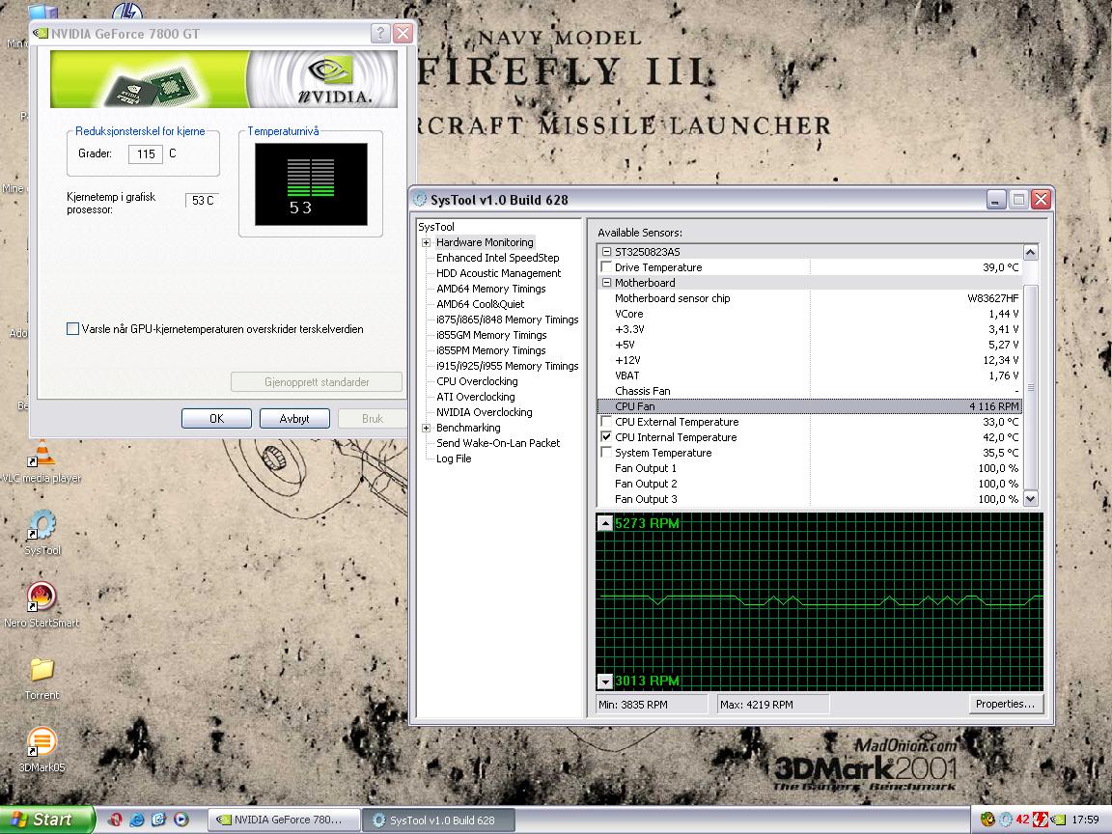Open Internet Explorer quick launch icon
Viewport: 1112px width, 834px height.
tap(137, 820)
